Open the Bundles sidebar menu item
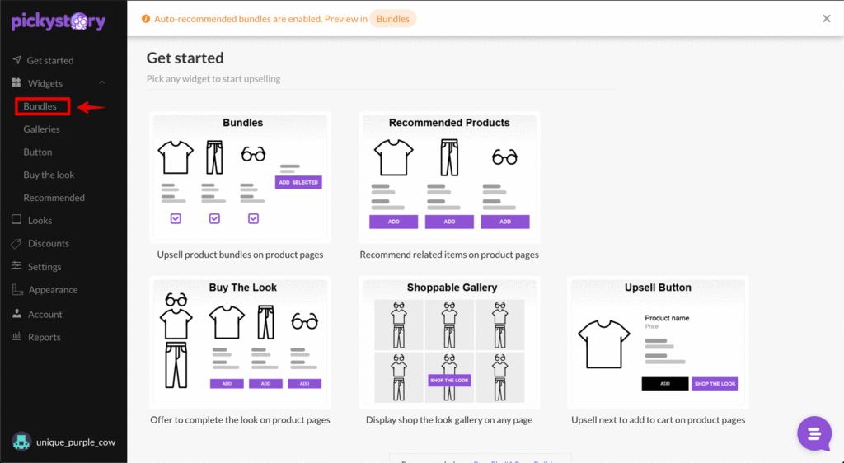The height and width of the screenshot is (463, 844). [40, 106]
